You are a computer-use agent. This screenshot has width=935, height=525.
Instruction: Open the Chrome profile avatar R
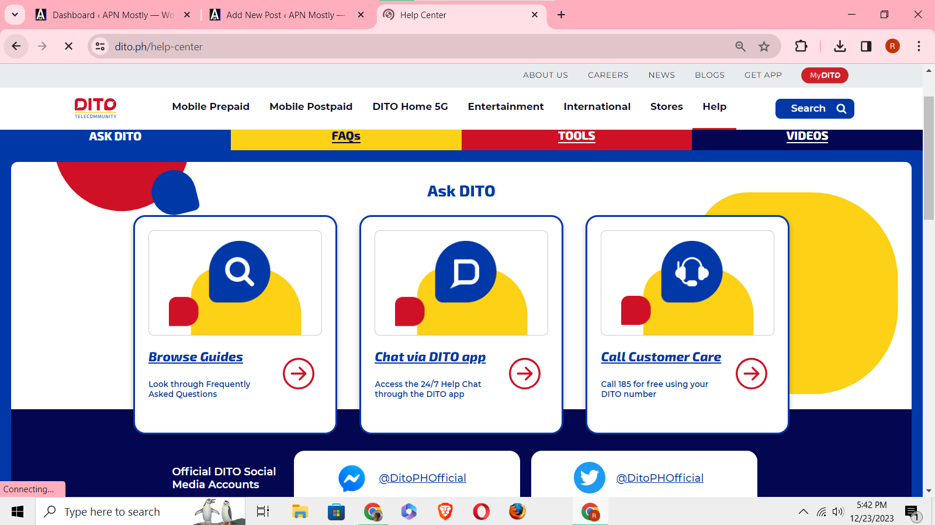pyautogui.click(x=892, y=46)
